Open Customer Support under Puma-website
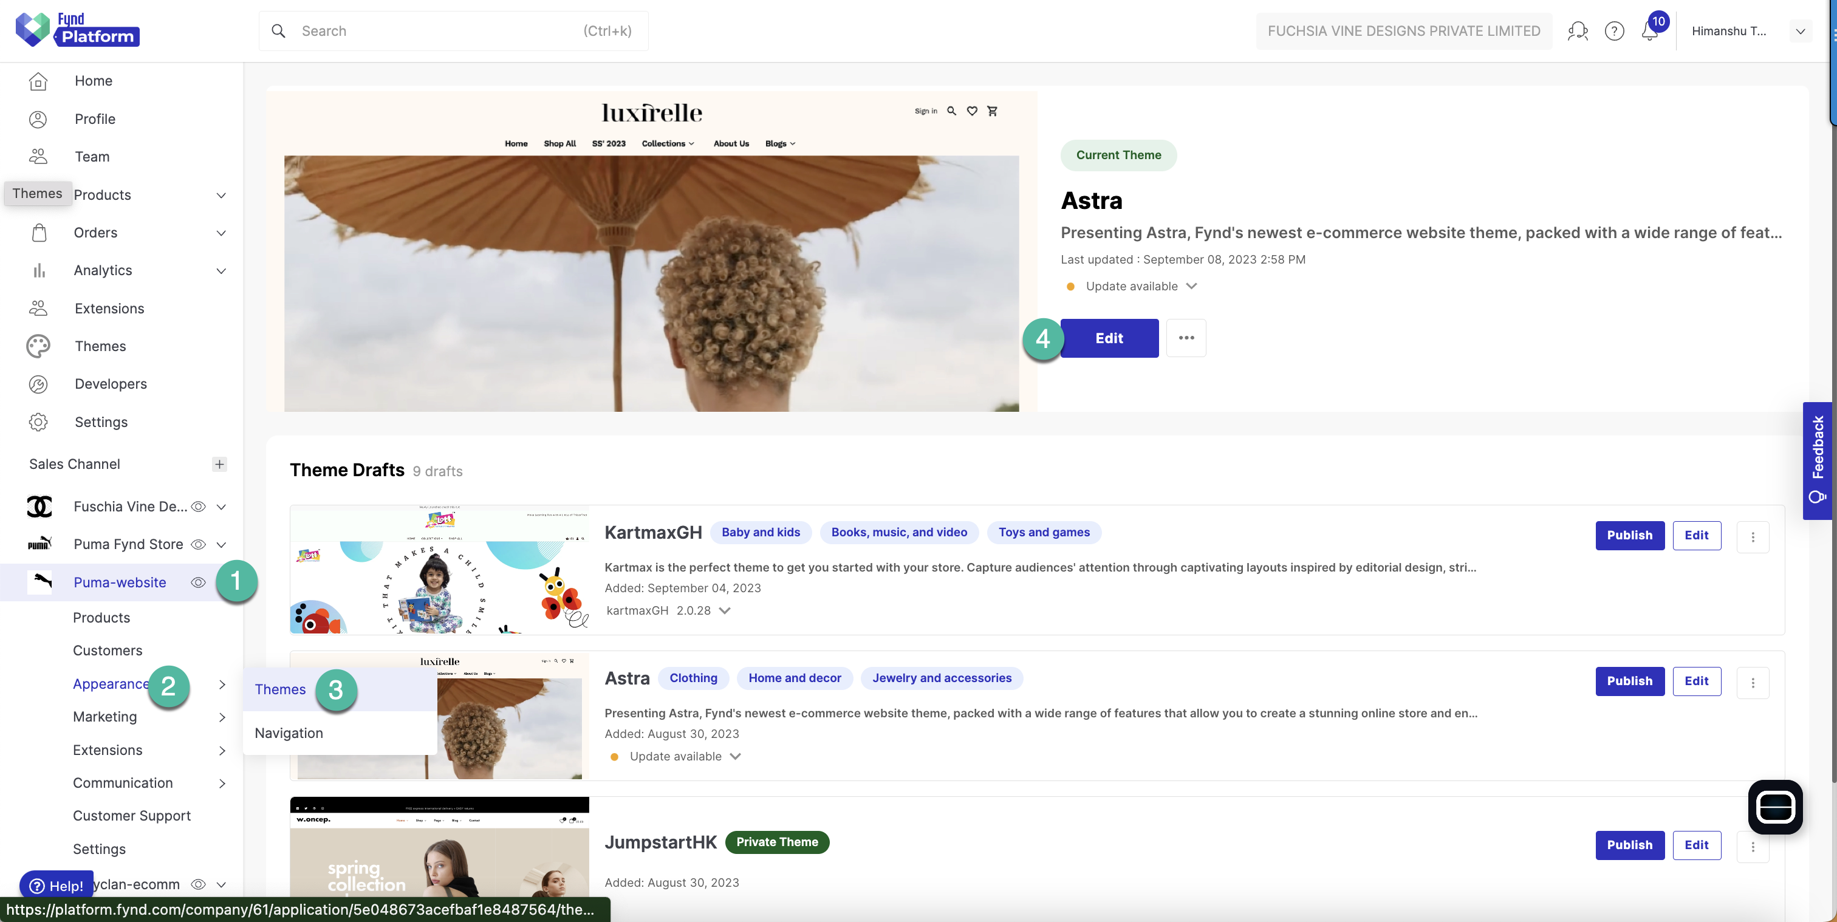 132,816
